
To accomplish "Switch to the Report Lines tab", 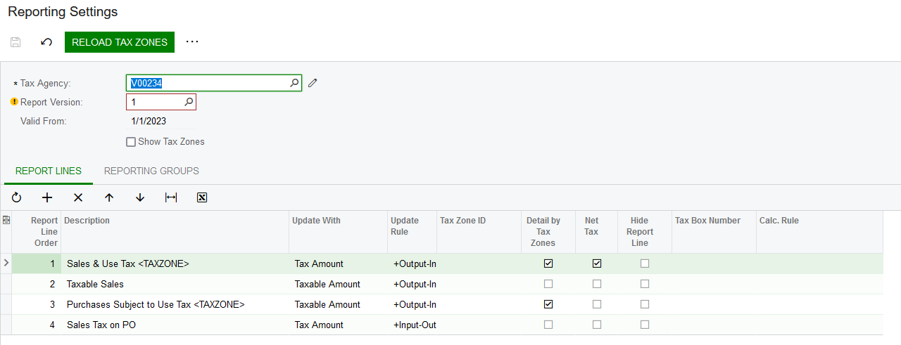I will (x=49, y=171).
